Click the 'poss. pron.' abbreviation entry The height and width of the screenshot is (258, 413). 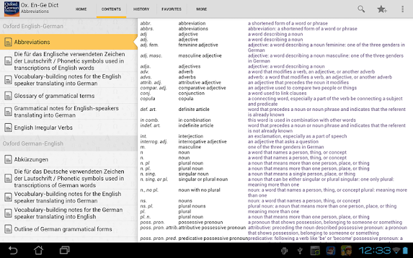pos(152,222)
